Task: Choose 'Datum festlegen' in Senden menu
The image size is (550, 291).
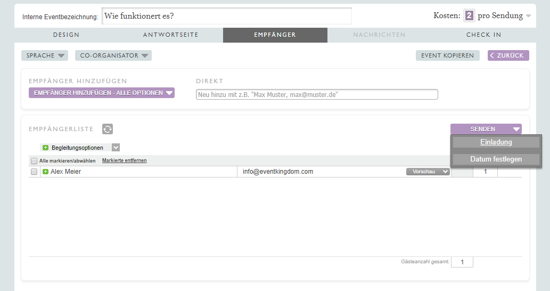Action: point(496,159)
